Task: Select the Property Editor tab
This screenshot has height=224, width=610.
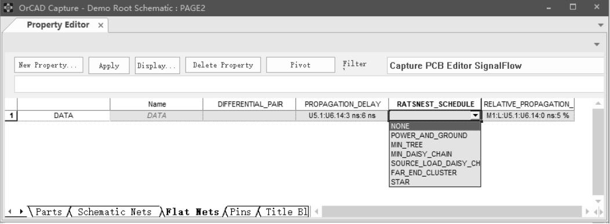Action: coord(58,25)
